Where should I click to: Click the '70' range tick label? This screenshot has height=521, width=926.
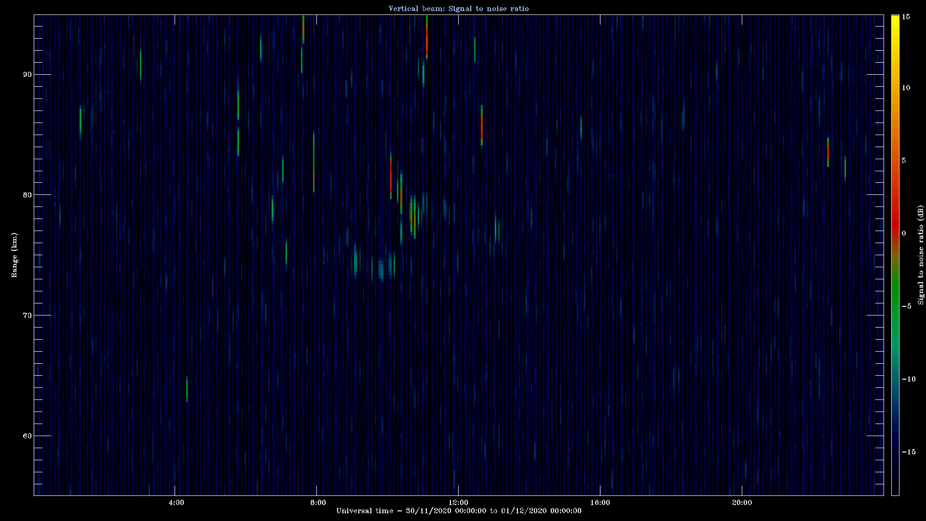(27, 315)
